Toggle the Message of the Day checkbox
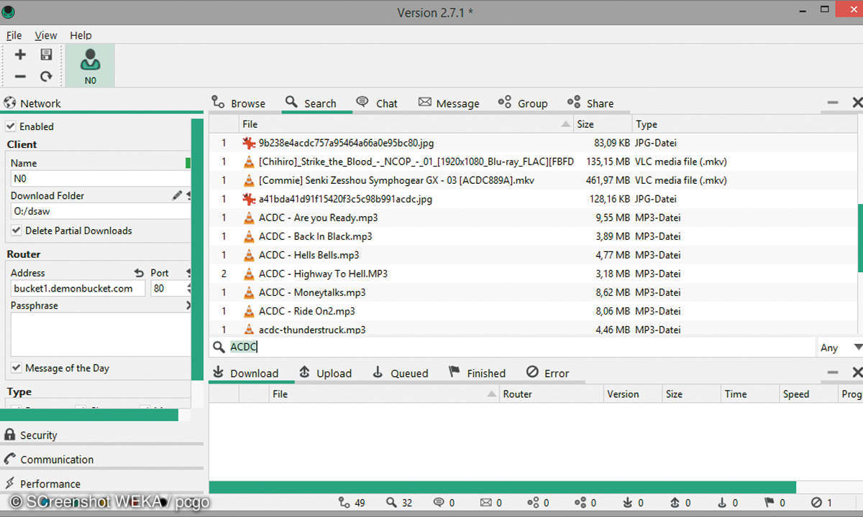The image size is (863, 517). click(17, 368)
